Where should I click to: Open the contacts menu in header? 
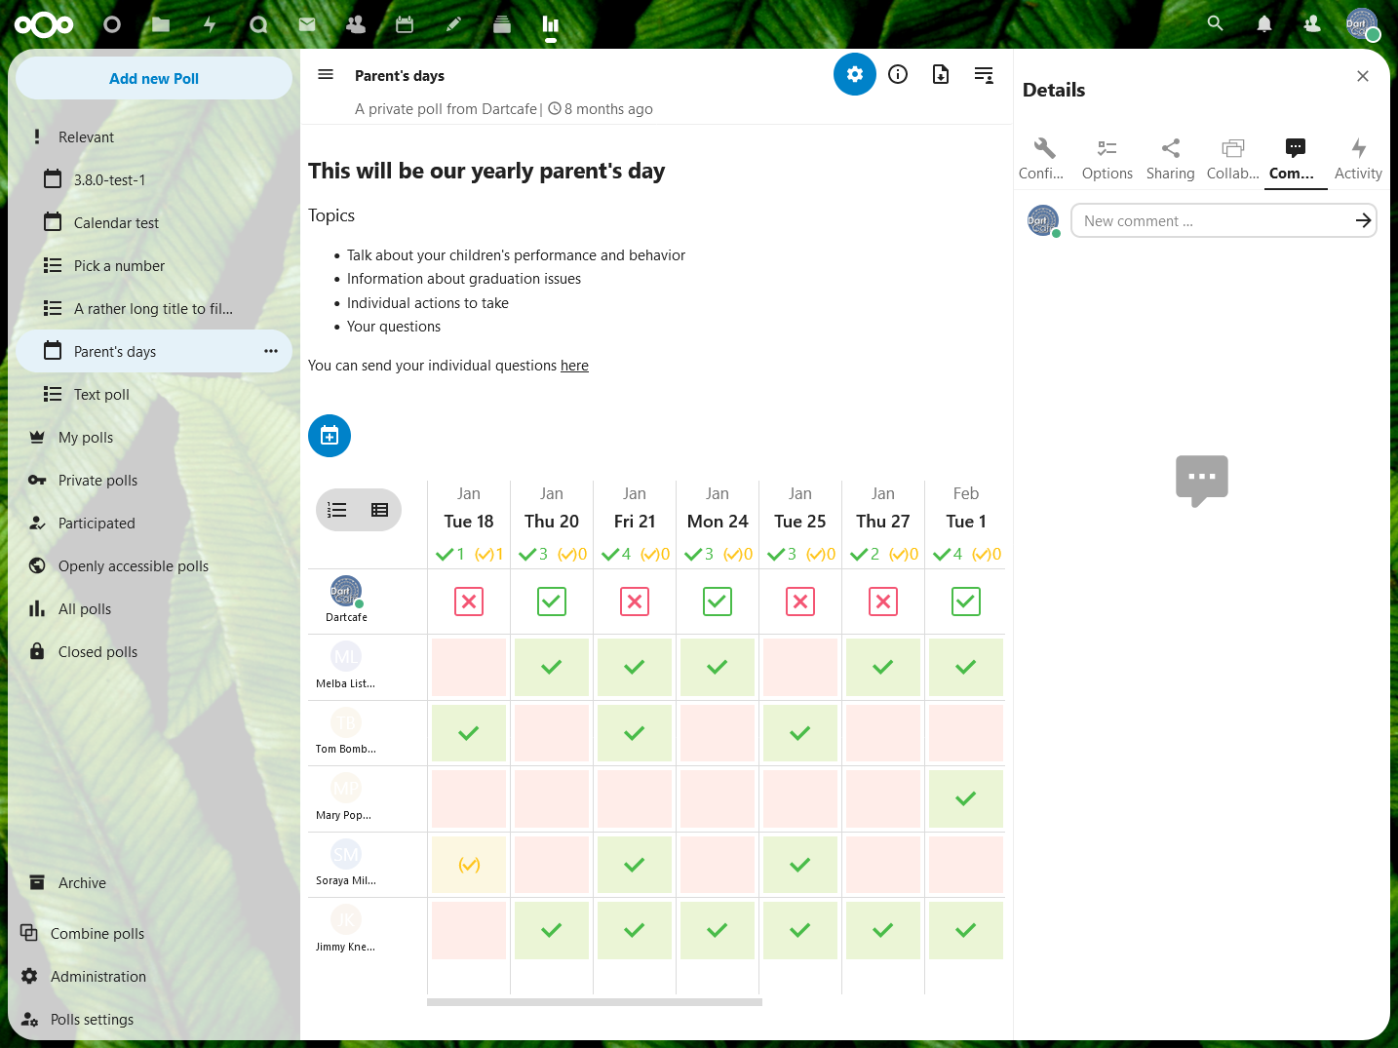(1312, 23)
